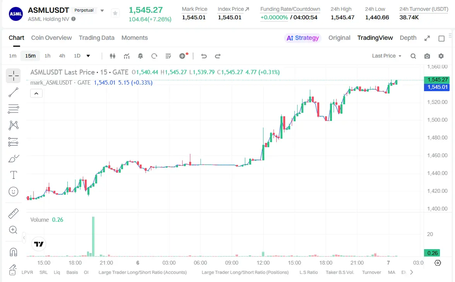This screenshot has width=455, height=282.
Task: Select the 1m timeframe
Action: click(12, 56)
